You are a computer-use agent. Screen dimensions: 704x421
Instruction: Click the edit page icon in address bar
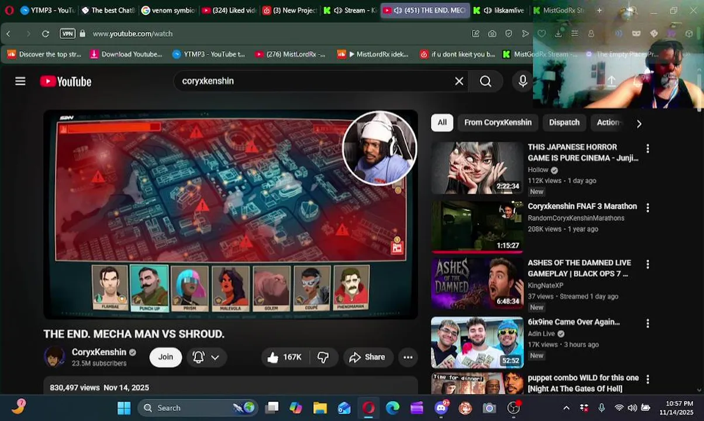tap(476, 34)
